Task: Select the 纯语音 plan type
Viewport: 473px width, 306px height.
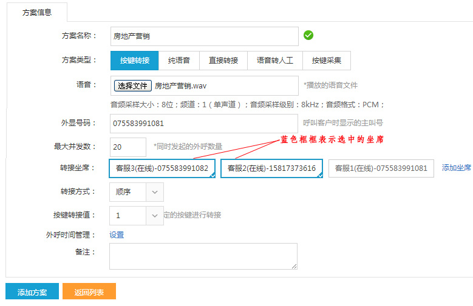Action: 179,61
